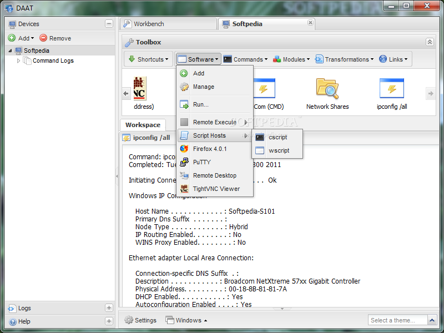This screenshot has width=444, height=333.
Task: Select the Softpedia device in tree
Action: tap(36, 51)
